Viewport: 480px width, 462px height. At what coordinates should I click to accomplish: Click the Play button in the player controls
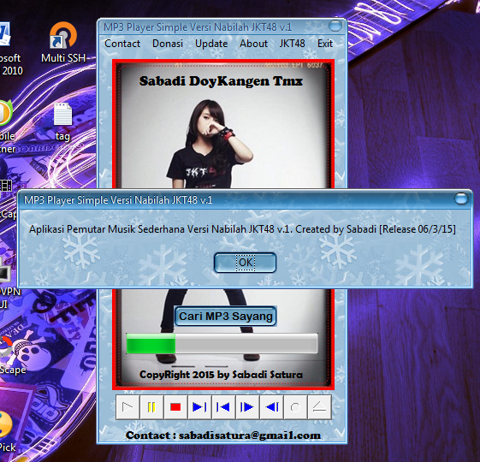(x=127, y=407)
